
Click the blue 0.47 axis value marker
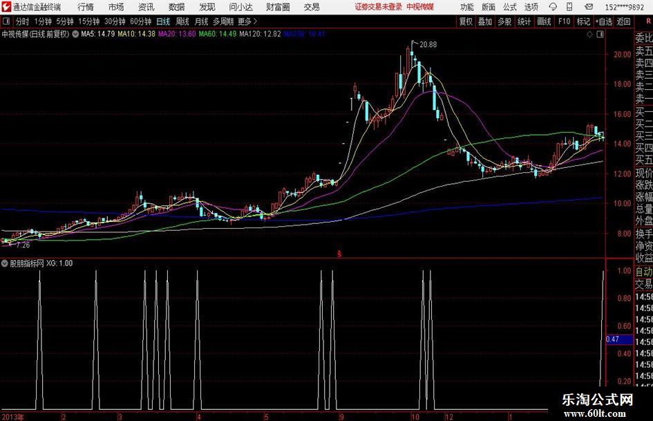618,339
